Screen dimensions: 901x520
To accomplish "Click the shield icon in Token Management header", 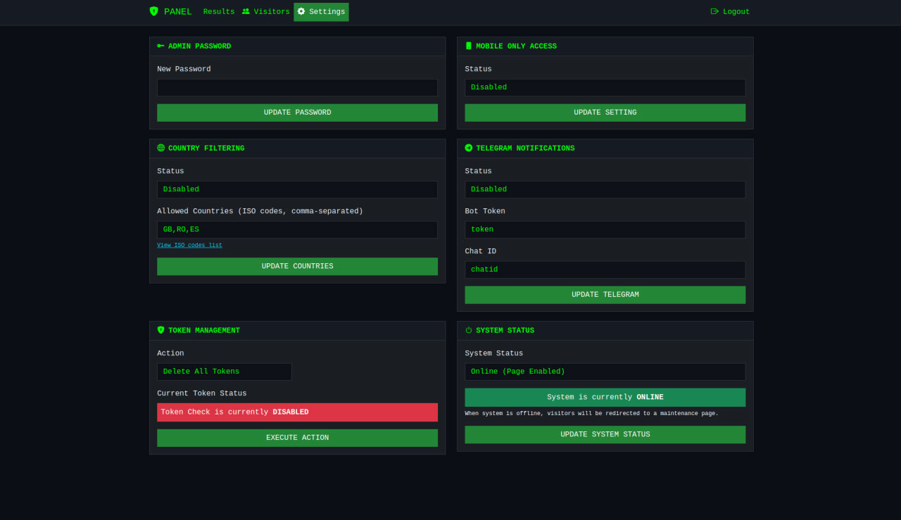I will point(160,330).
